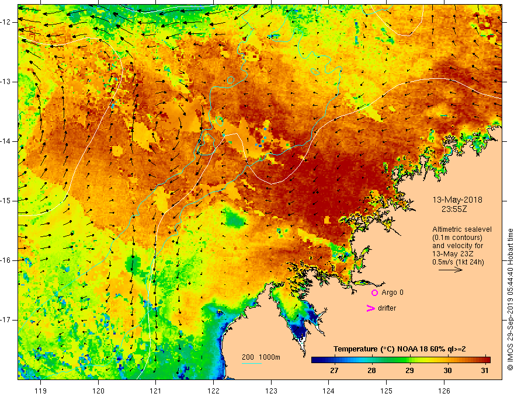Image resolution: width=514 pixels, height=397 pixels.
Task: Click the '23:55Z' time label
Action: click(x=454, y=209)
